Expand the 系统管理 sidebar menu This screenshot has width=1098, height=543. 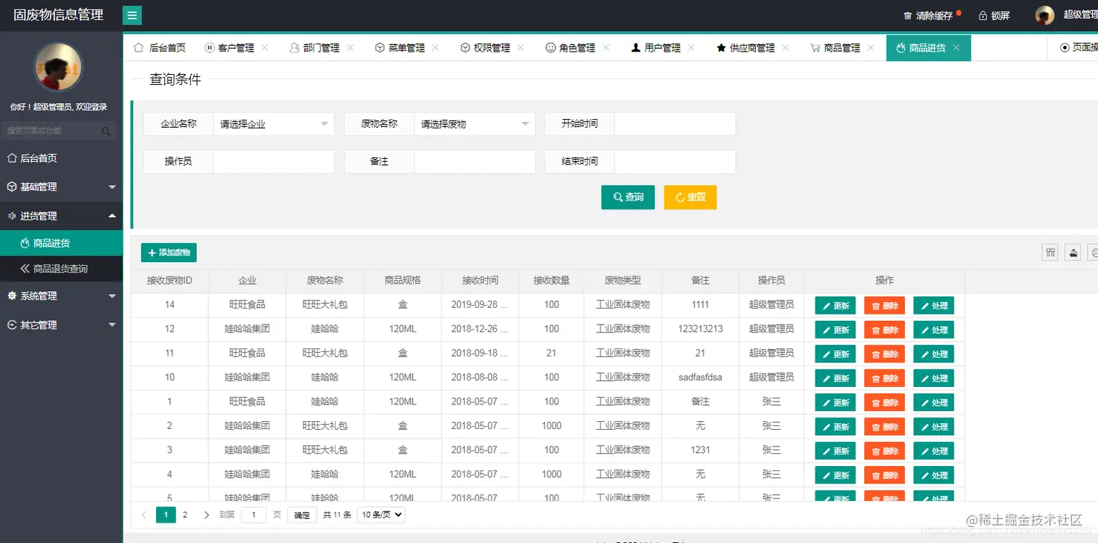61,295
